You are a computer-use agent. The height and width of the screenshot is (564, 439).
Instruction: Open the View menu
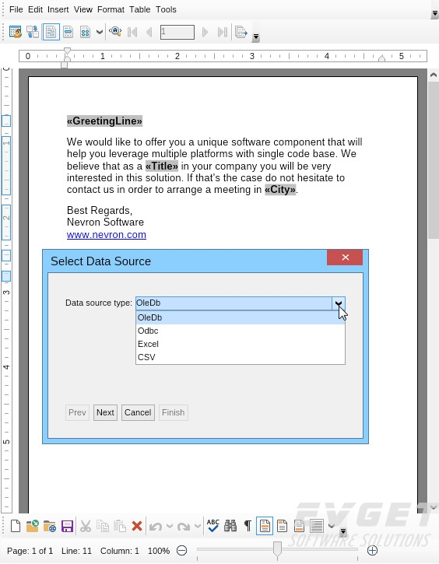click(x=83, y=9)
